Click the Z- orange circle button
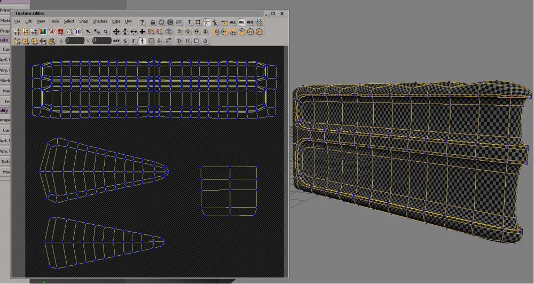 tap(259, 31)
